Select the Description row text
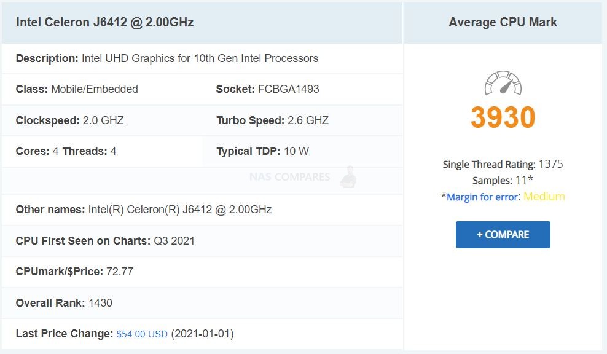The width and height of the screenshot is (607, 354). pyautogui.click(x=167, y=58)
